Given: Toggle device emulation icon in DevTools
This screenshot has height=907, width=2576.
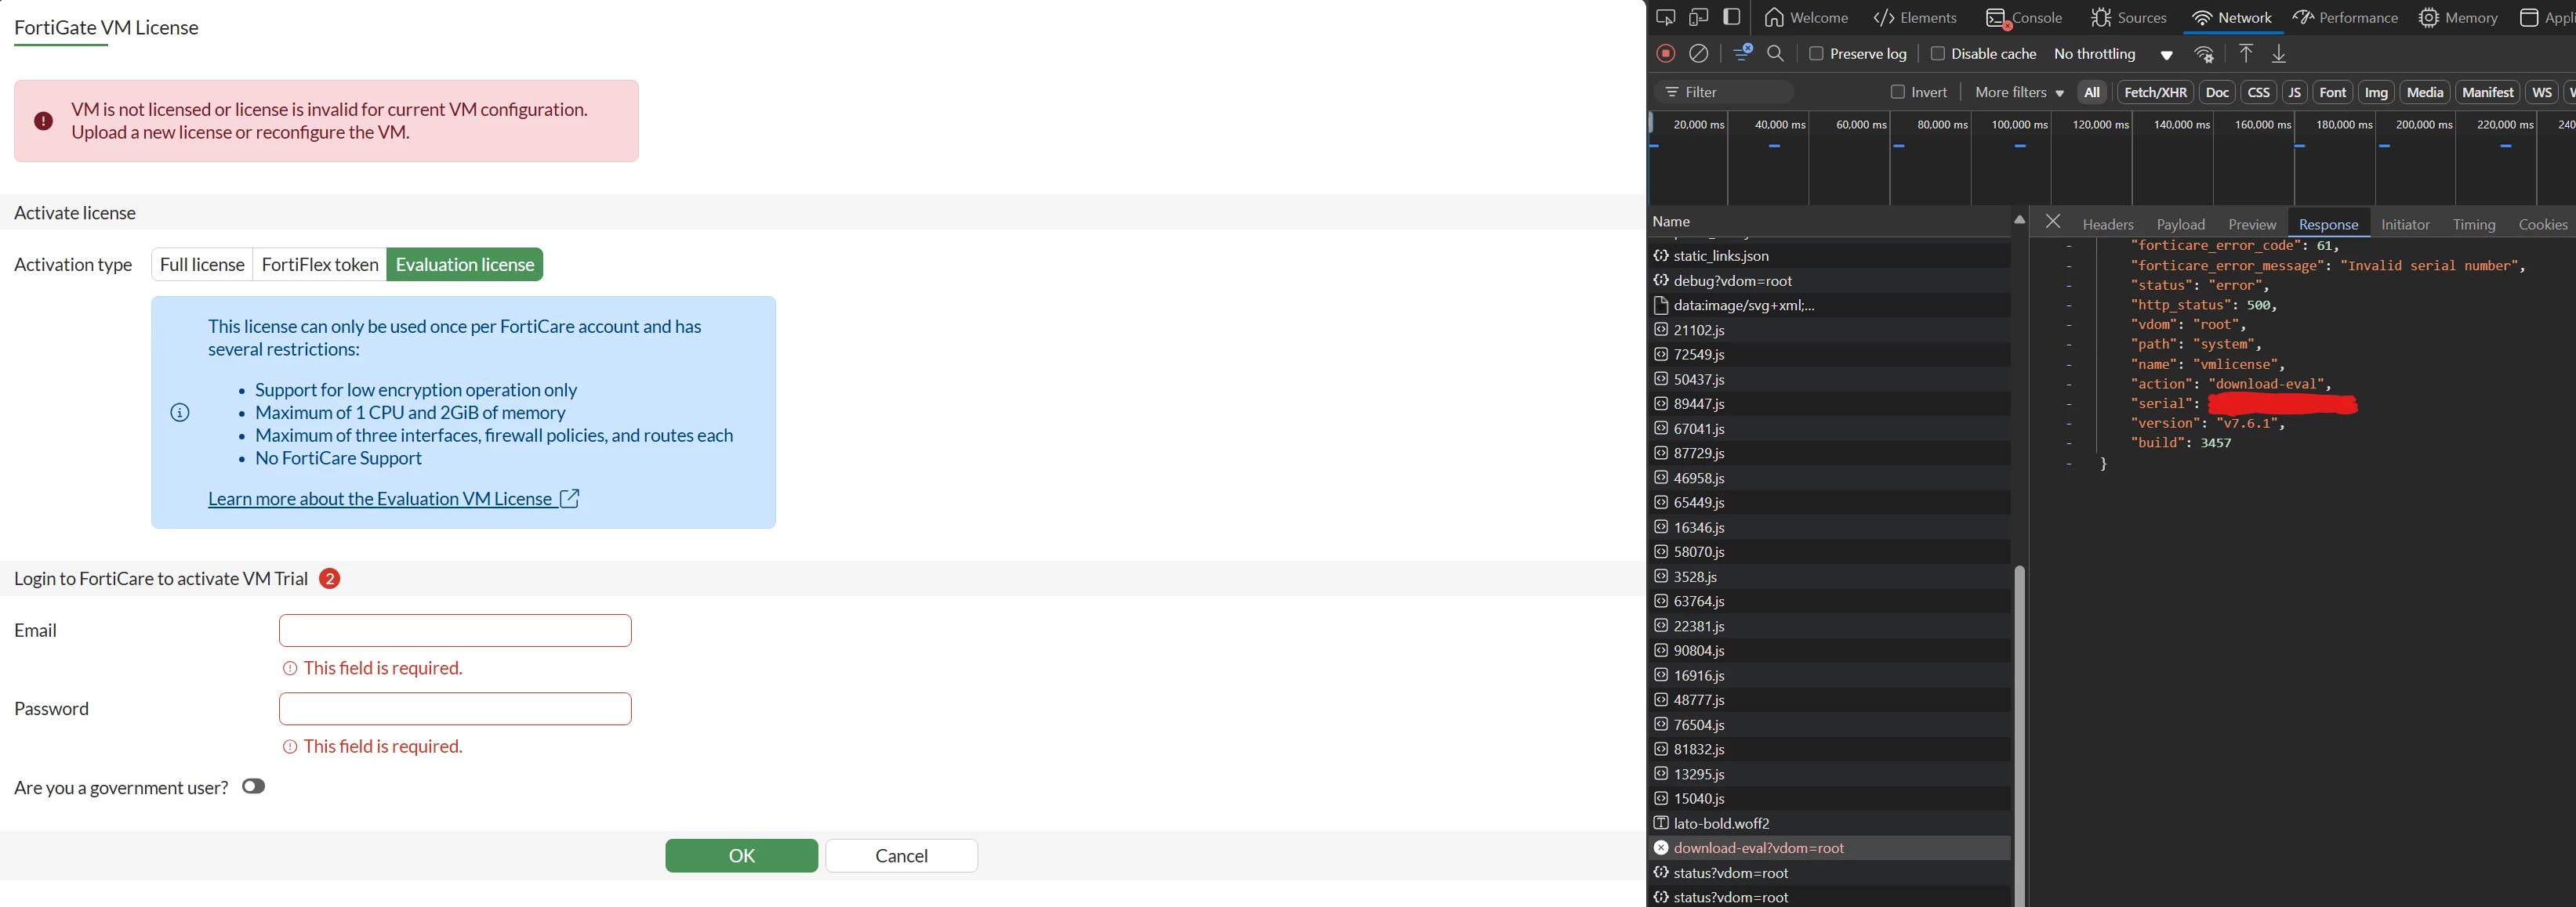Looking at the screenshot, I should (x=1698, y=17).
